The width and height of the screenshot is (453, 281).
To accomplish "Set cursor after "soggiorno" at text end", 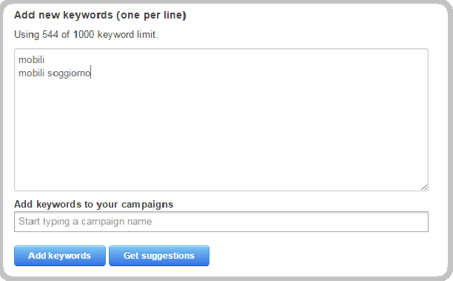I will (x=91, y=73).
